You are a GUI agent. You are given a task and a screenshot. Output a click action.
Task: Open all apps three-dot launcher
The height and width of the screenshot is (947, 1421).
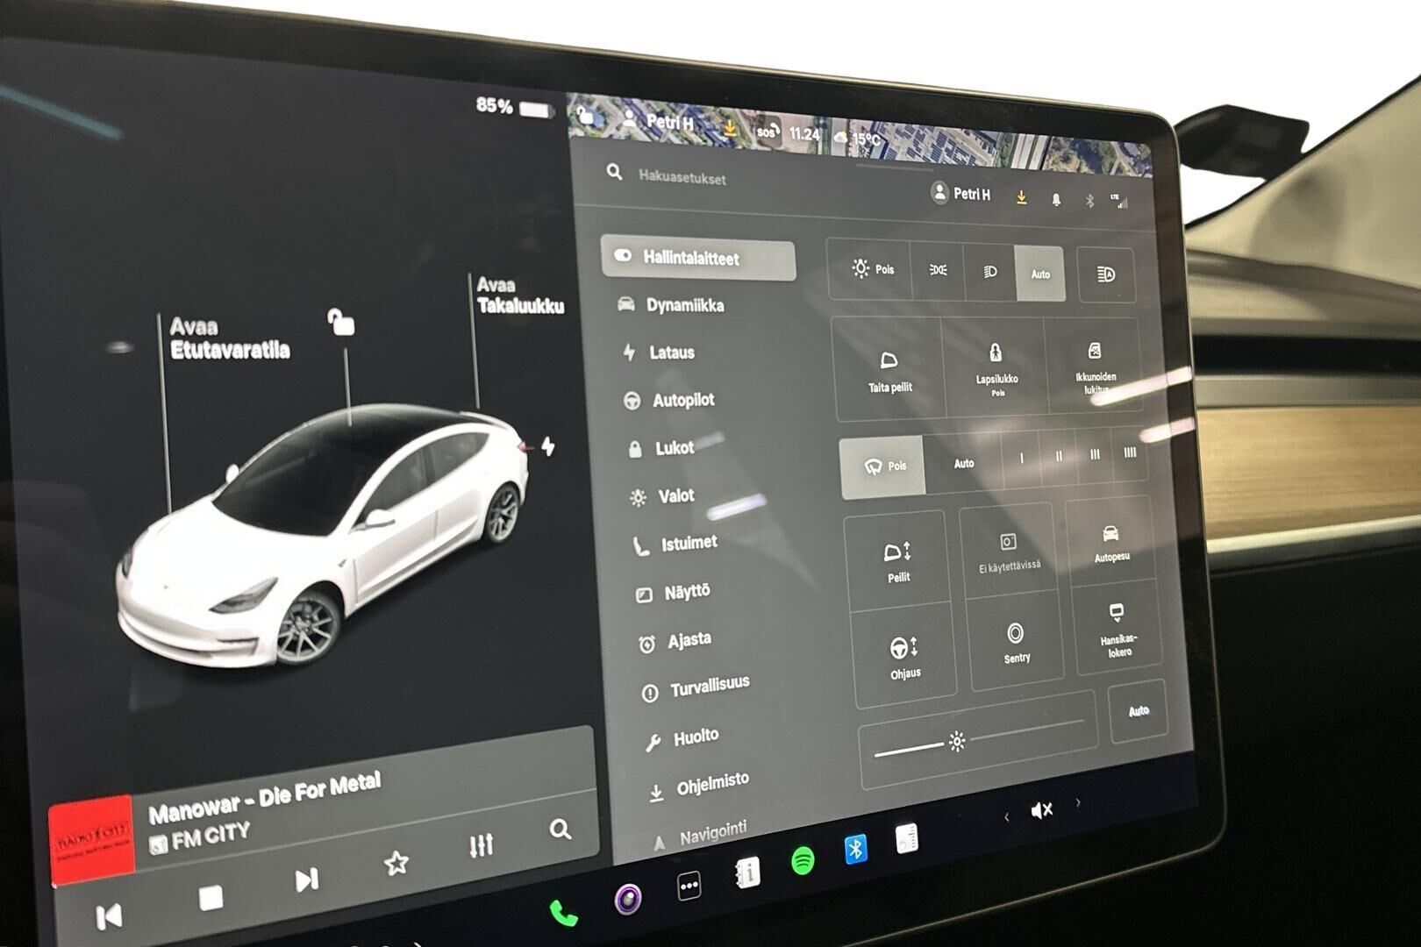coord(689,886)
